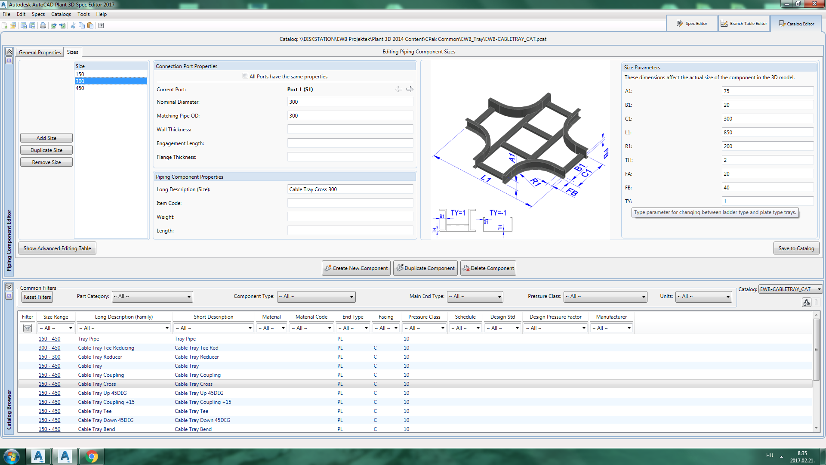This screenshot has height=465, width=826.
Task: Expand the Catalog selection dropdown
Action: coord(790,289)
